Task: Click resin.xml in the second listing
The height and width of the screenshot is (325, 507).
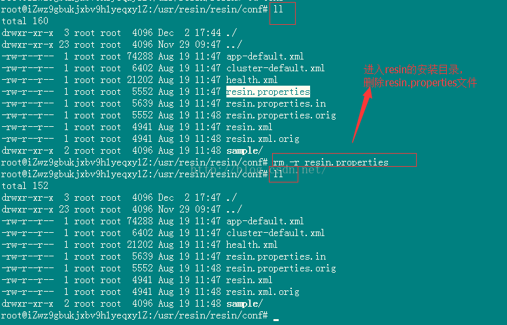Action: pyautogui.click(x=249, y=280)
